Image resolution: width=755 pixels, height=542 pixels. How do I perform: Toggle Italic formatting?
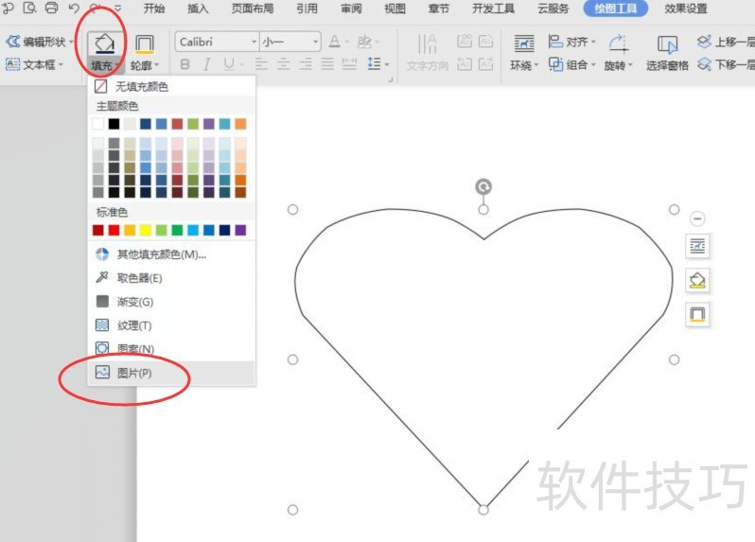[206, 64]
